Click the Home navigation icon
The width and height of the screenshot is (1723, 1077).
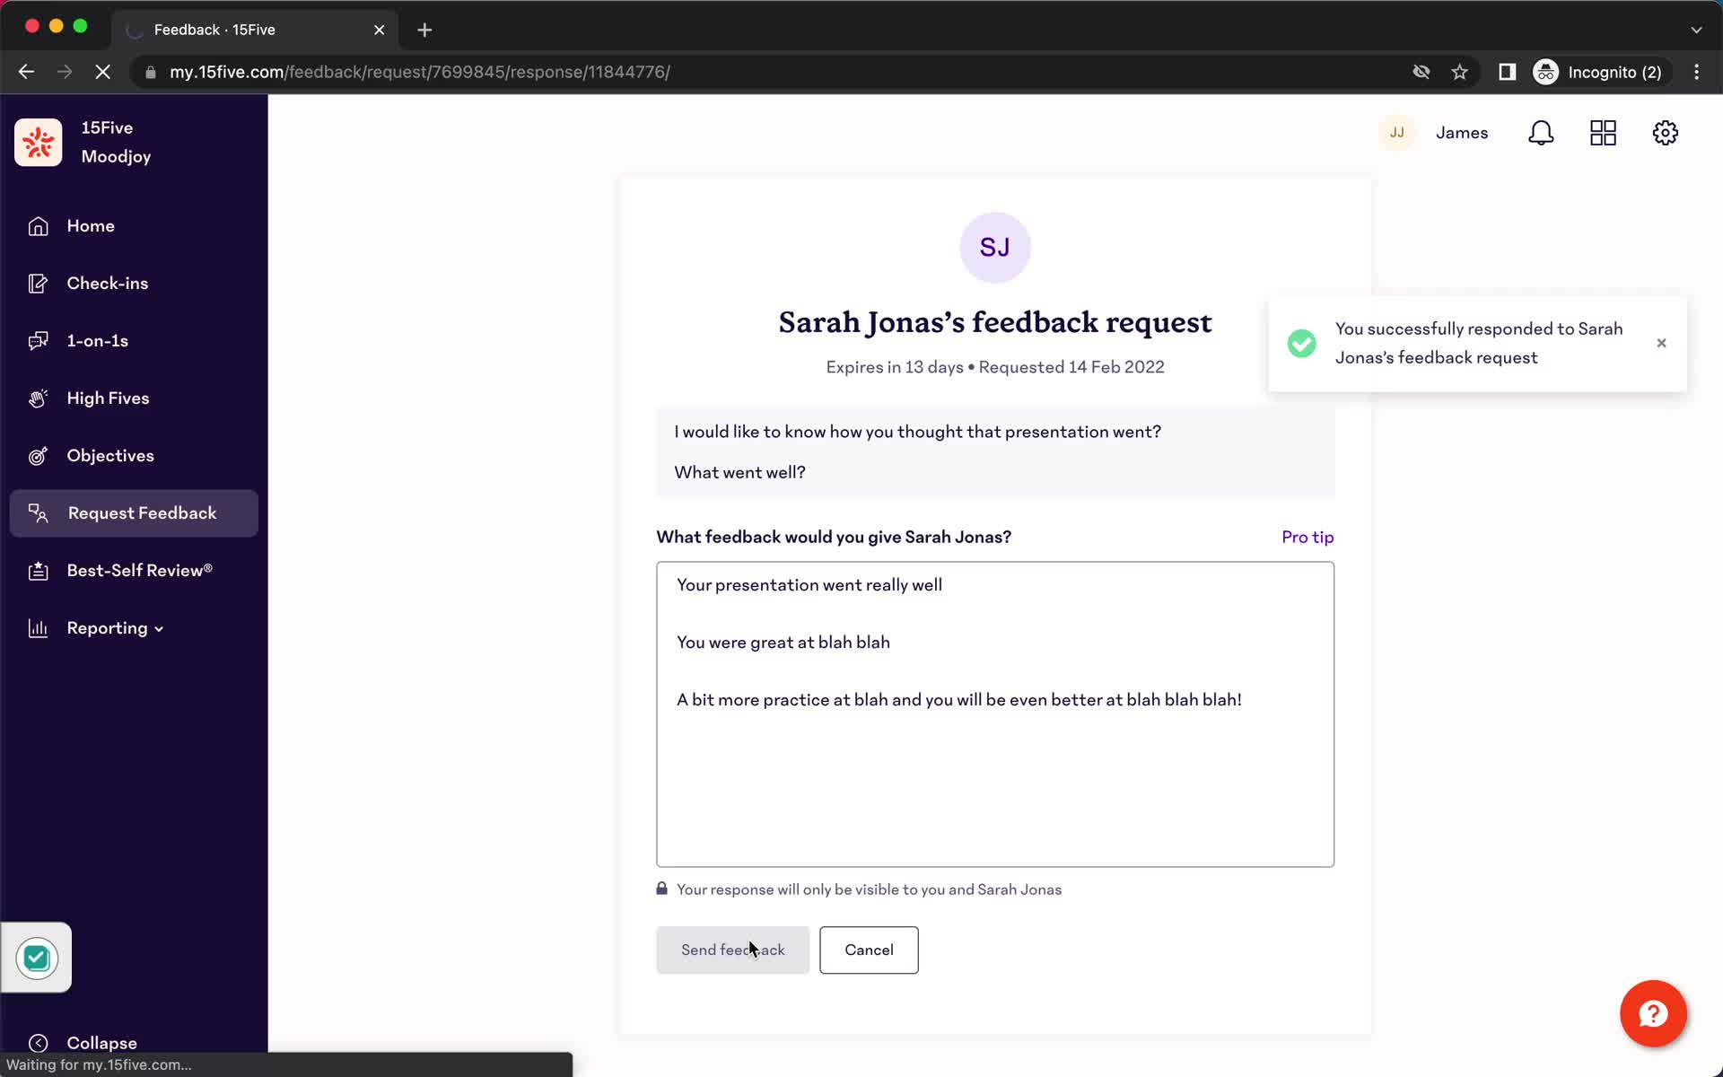tap(37, 226)
